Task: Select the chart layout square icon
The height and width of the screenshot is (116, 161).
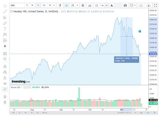Action: click(132, 5)
